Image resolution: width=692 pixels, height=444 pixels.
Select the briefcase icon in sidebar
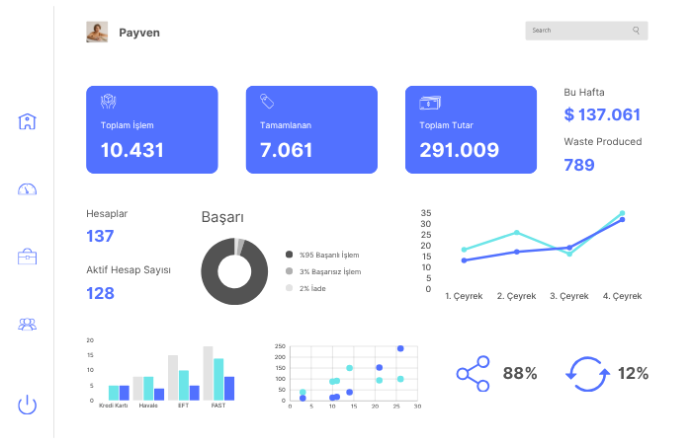[28, 257]
